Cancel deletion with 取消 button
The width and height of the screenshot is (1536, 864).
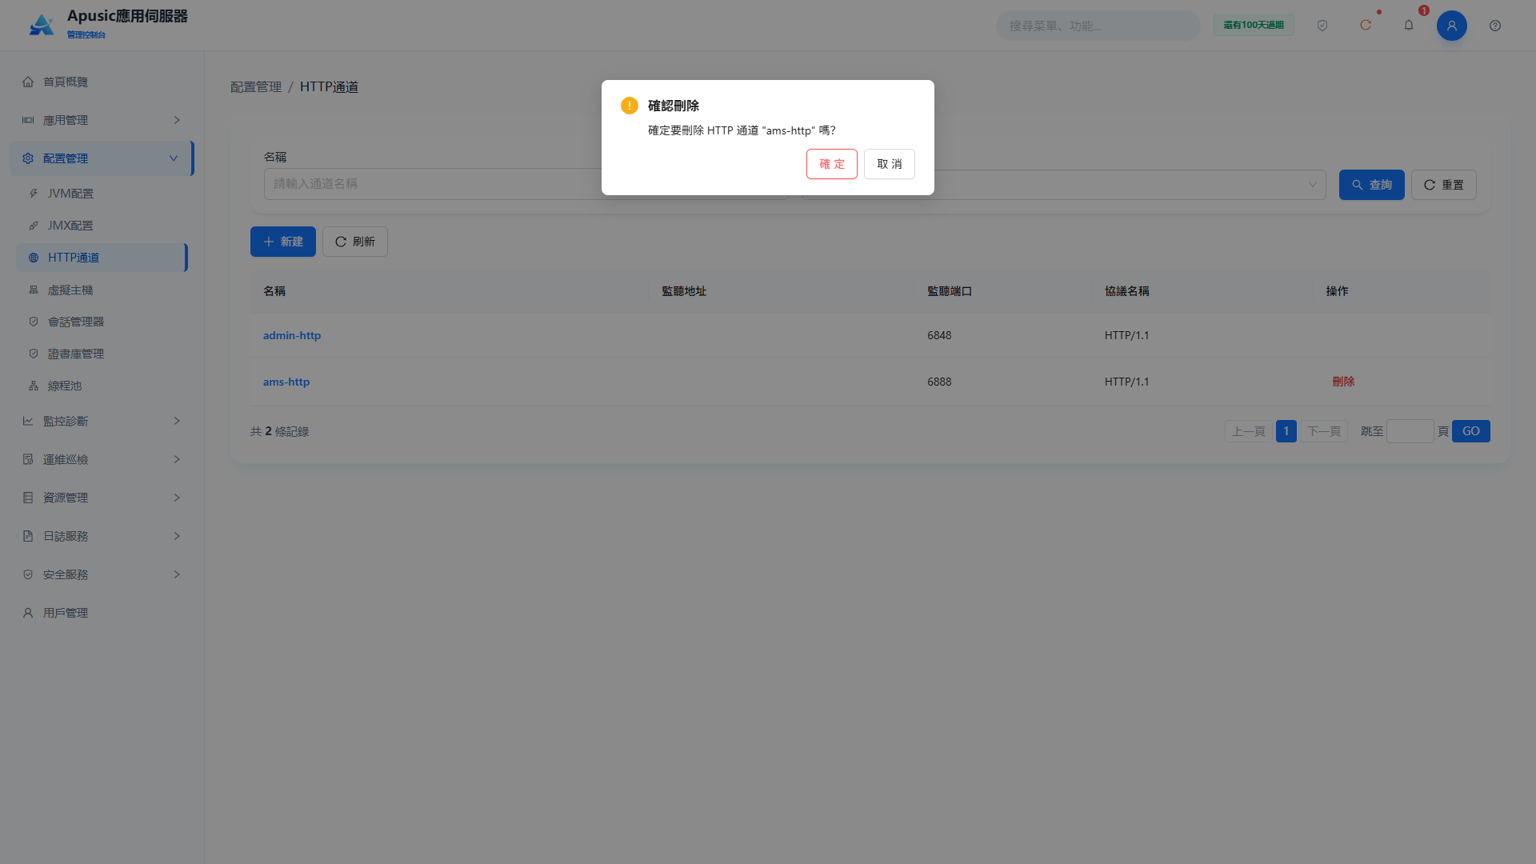(x=890, y=164)
